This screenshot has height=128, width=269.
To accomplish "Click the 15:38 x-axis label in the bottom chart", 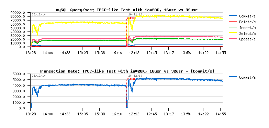I will pos(100,114).
